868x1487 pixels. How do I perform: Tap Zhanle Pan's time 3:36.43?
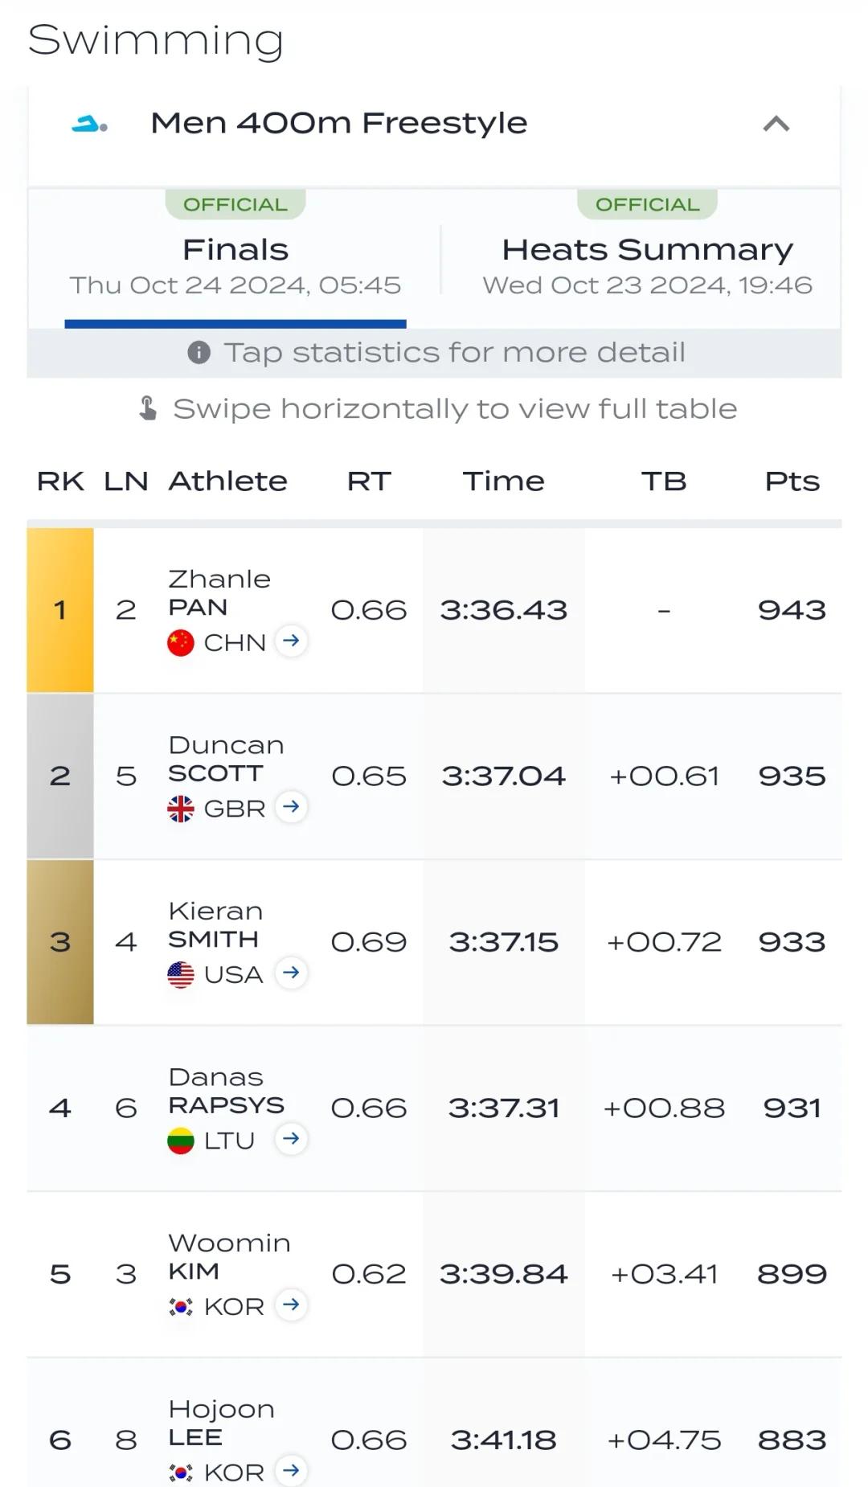503,610
